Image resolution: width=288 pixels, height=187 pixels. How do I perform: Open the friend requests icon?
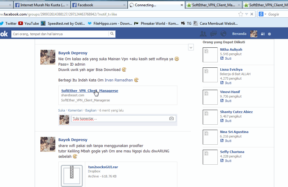click(203, 34)
